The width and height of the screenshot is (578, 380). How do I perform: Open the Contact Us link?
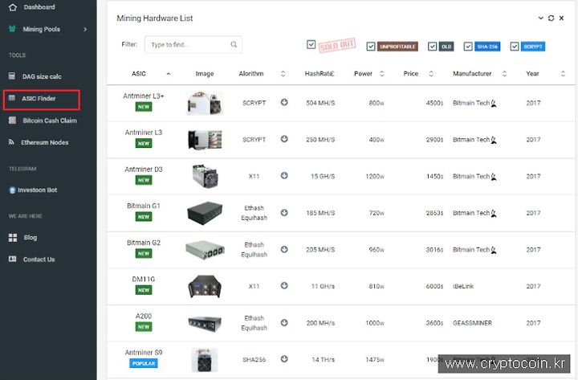[x=39, y=259]
